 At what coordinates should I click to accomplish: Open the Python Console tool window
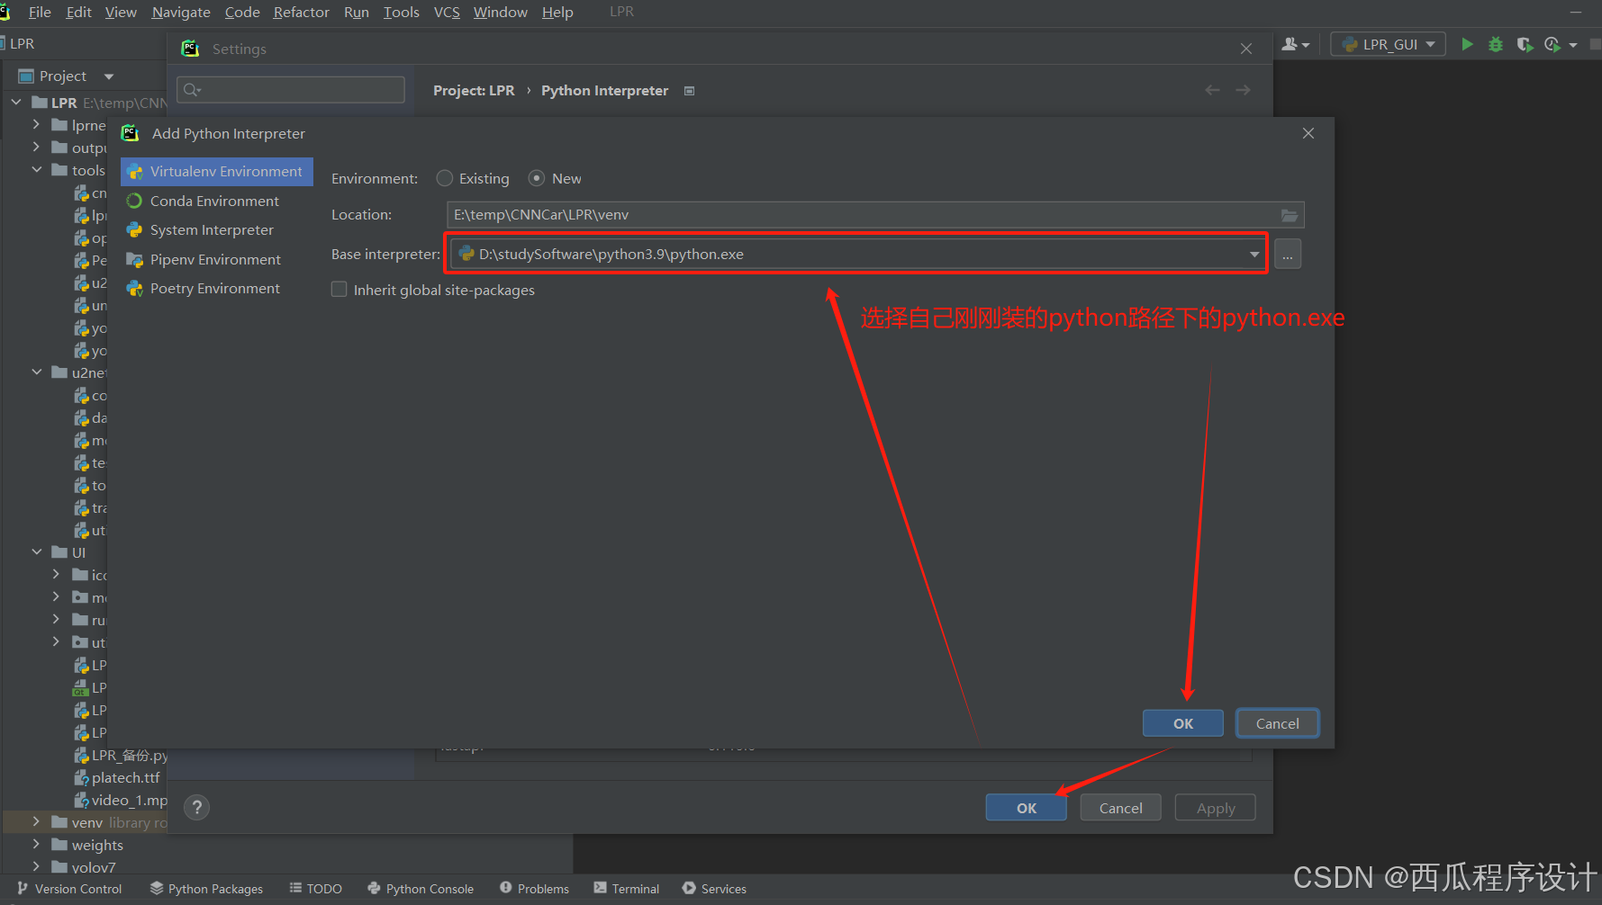pyautogui.click(x=421, y=889)
